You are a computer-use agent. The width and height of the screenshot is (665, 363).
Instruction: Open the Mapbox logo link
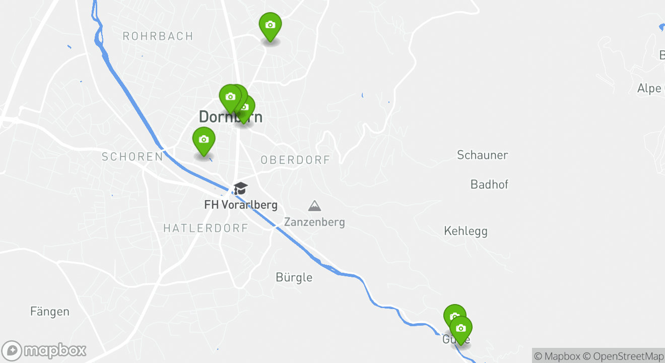44,350
